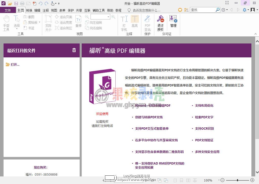
Task: Click inside the 查找 Find search box
Action: [x=203, y=10]
